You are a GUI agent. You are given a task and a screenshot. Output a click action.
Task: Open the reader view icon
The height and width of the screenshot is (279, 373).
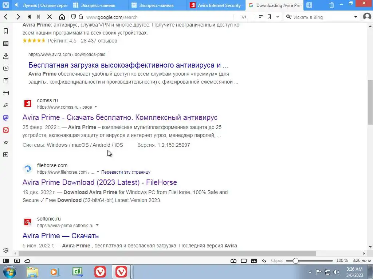(x=261, y=17)
